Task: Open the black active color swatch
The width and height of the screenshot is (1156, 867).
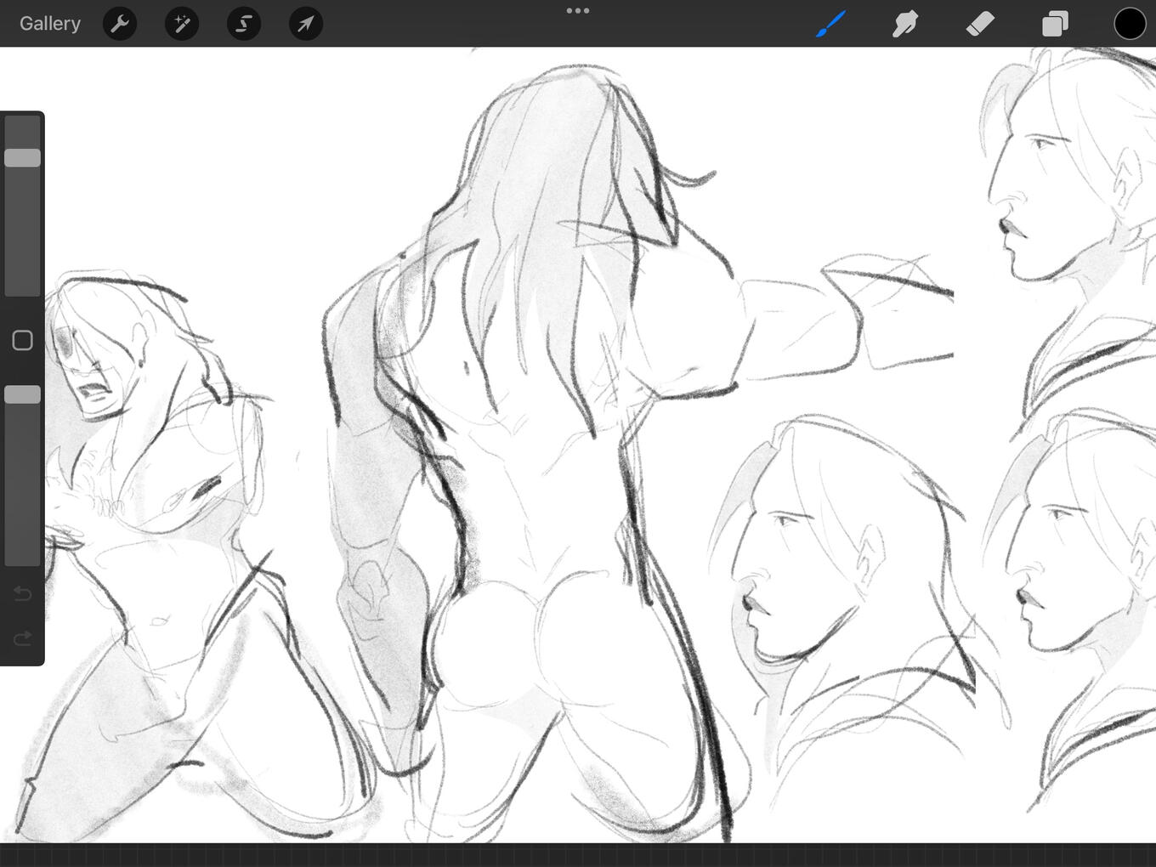Action: coord(1130,24)
